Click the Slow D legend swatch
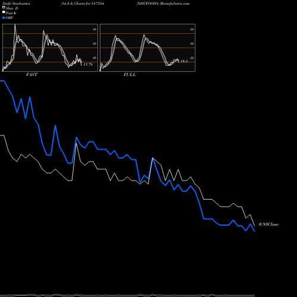The height and width of the screenshot is (297, 297). 4,8
